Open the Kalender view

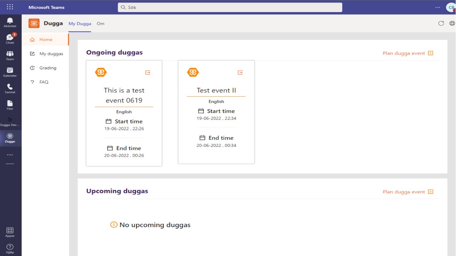(10, 72)
